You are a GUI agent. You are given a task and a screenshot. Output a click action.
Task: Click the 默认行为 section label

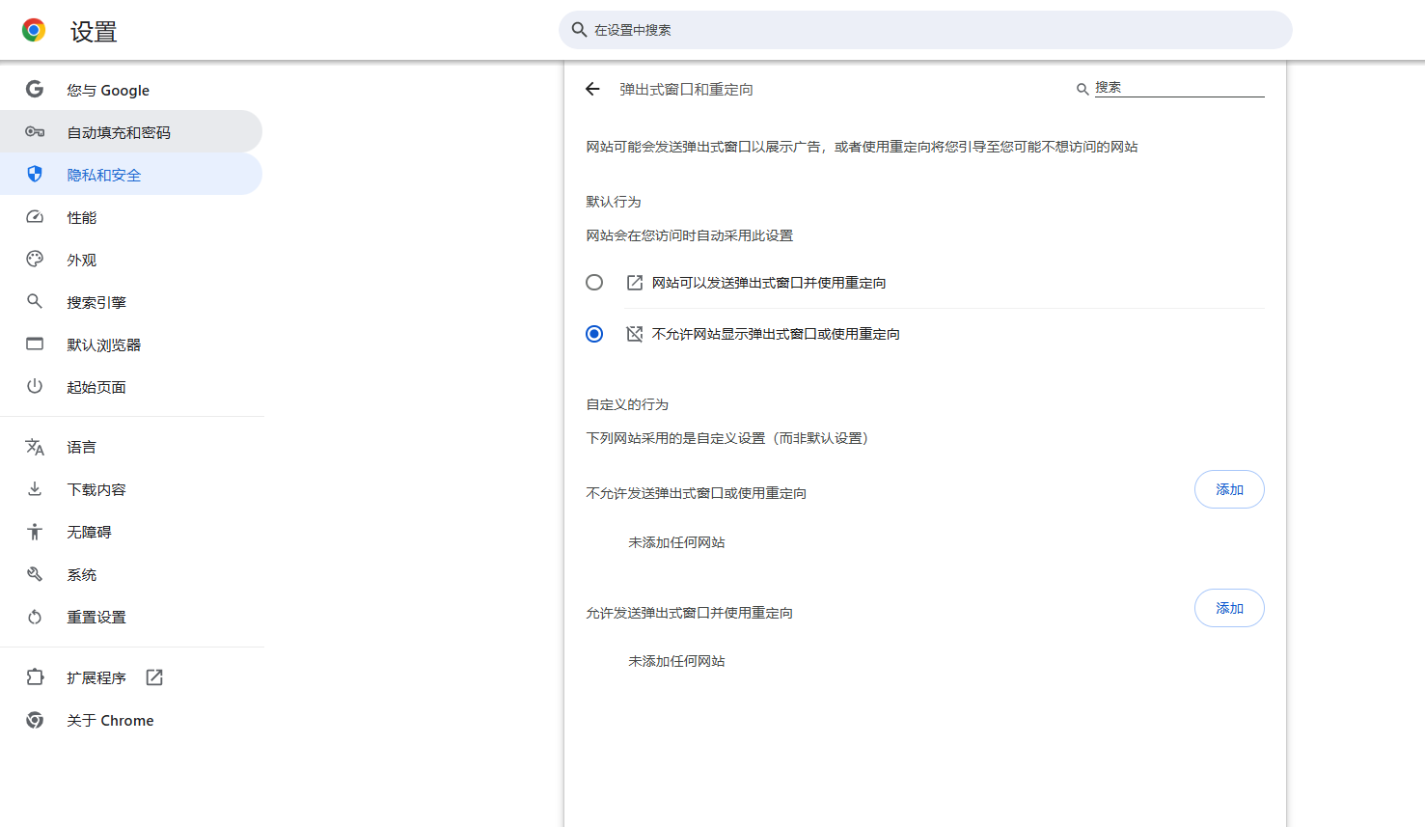[614, 202]
